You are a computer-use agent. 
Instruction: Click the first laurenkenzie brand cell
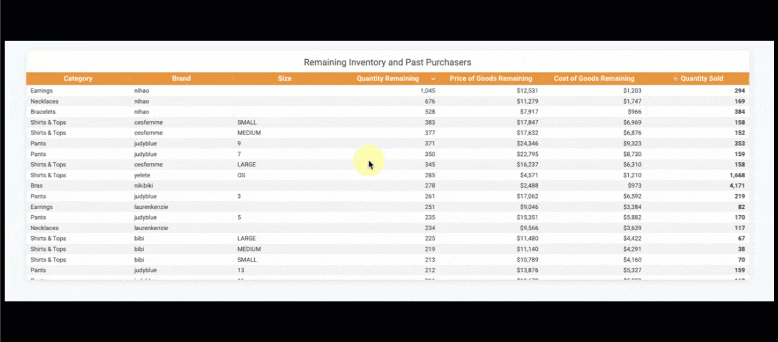tap(151, 207)
